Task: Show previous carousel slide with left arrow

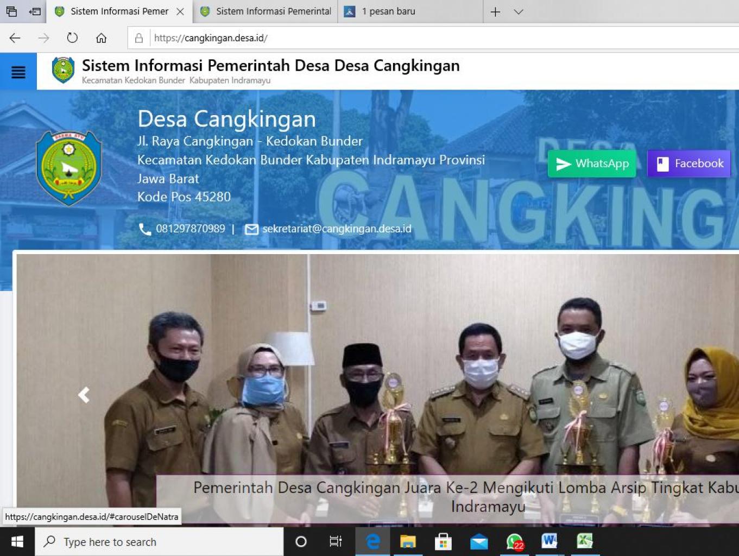Action: pos(84,395)
